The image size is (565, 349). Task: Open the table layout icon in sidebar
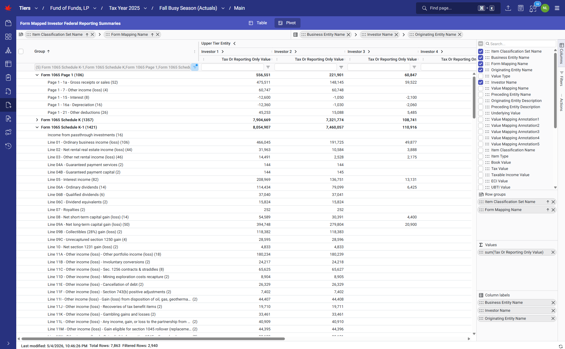(x=8, y=64)
